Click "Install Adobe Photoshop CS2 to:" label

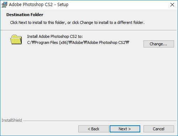click(55, 36)
